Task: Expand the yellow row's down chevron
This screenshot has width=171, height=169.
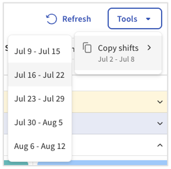Action: point(160,102)
